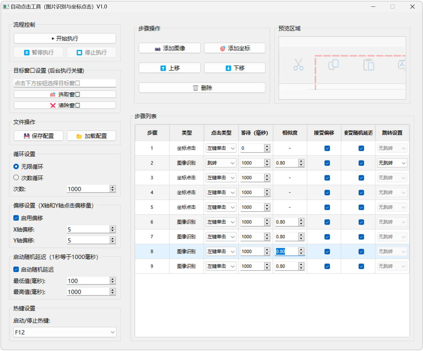The width and height of the screenshot is (423, 351).
Task: Click the 停止执行 stop button
Action: click(x=92, y=53)
